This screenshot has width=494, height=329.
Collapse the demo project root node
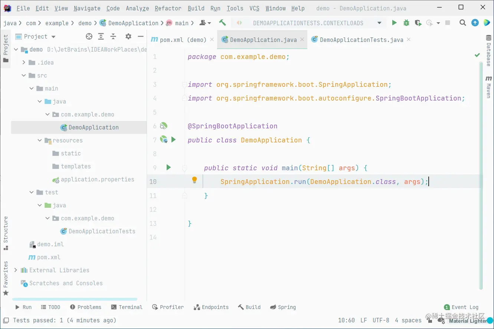click(x=16, y=49)
